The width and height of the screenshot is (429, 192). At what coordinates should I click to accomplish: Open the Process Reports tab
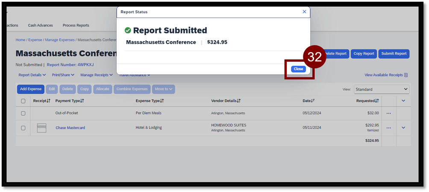(76, 25)
